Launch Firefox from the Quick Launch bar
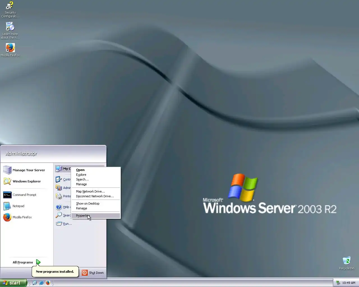The width and height of the screenshot is (359, 287). [x=48, y=283]
